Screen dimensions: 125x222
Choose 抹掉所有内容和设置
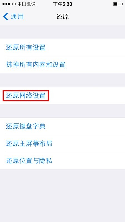63,64
